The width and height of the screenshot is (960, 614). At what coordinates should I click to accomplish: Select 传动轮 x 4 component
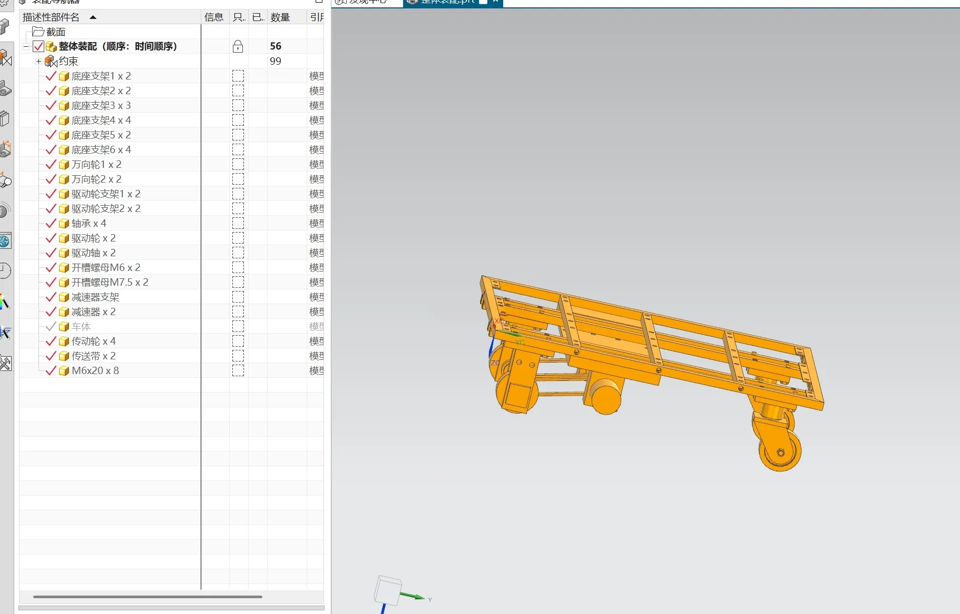(x=94, y=341)
